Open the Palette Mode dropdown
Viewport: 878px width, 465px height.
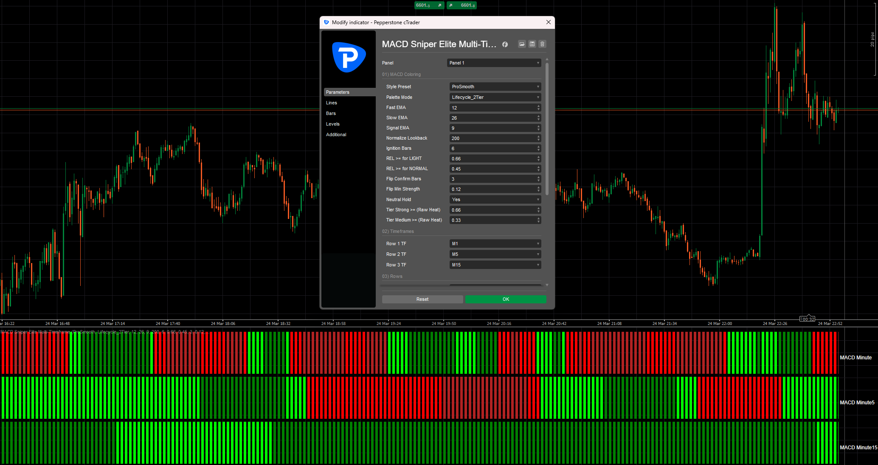tap(495, 97)
